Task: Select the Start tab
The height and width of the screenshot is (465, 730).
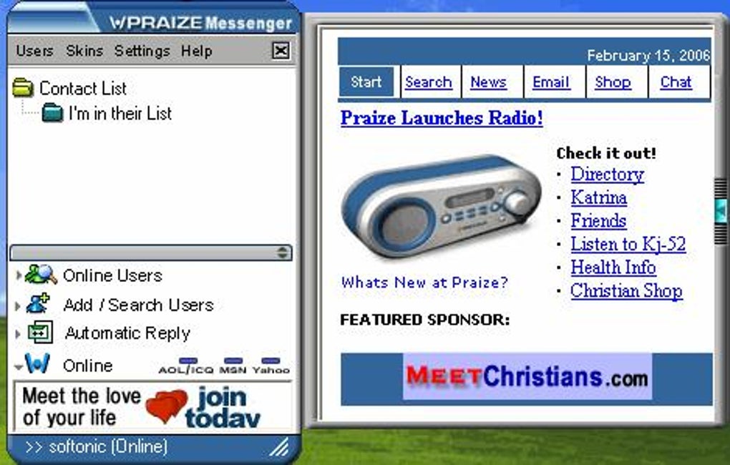Action: pyautogui.click(x=366, y=82)
